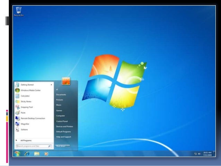Expand Getting Started jump list arrow
This screenshot has width=221, height=166.
[52, 85]
